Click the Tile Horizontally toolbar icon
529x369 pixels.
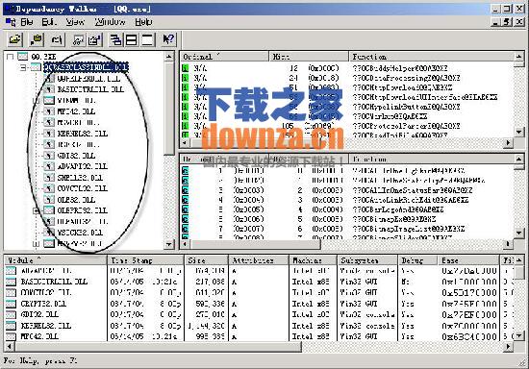coord(131,39)
